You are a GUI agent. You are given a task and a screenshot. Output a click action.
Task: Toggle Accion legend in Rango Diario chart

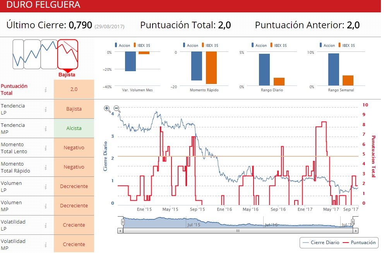259,45
